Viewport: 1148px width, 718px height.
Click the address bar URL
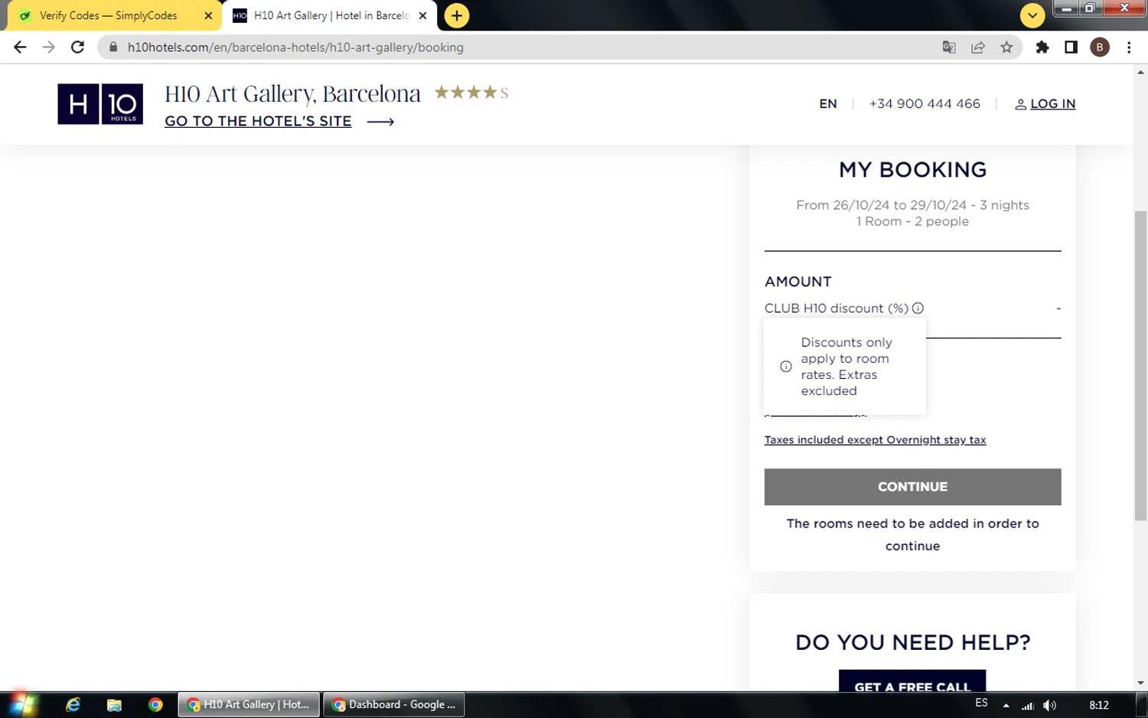pos(295,47)
